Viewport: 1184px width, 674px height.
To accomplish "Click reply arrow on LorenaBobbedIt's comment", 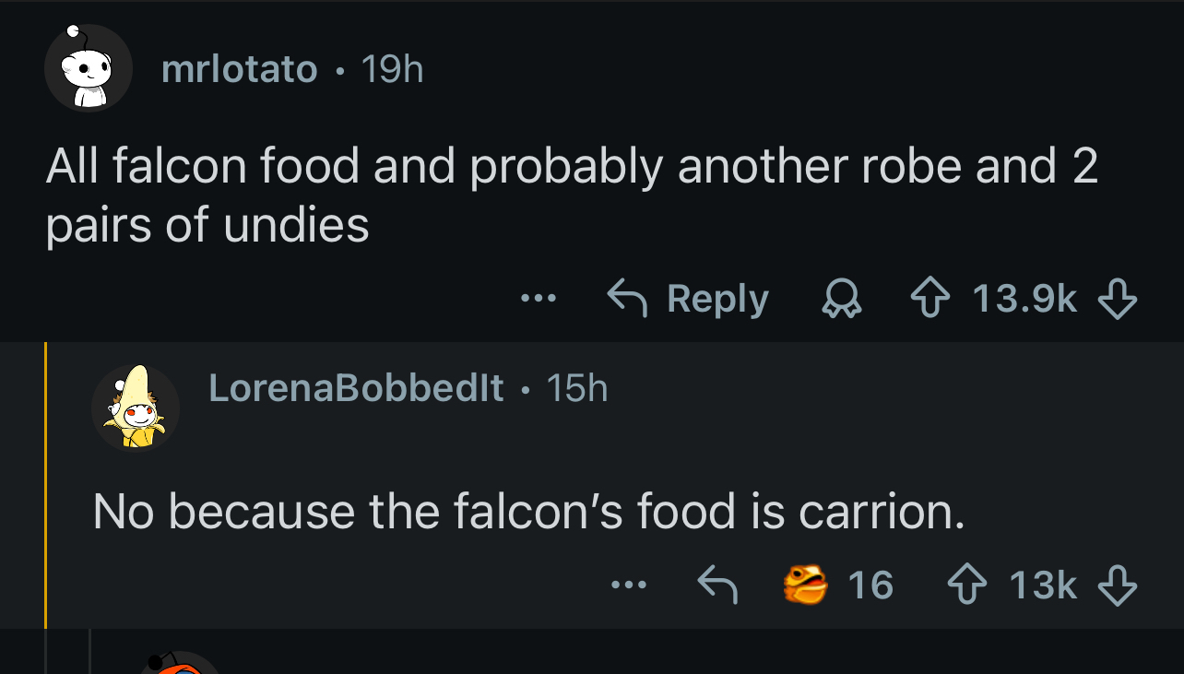I will pos(716,585).
